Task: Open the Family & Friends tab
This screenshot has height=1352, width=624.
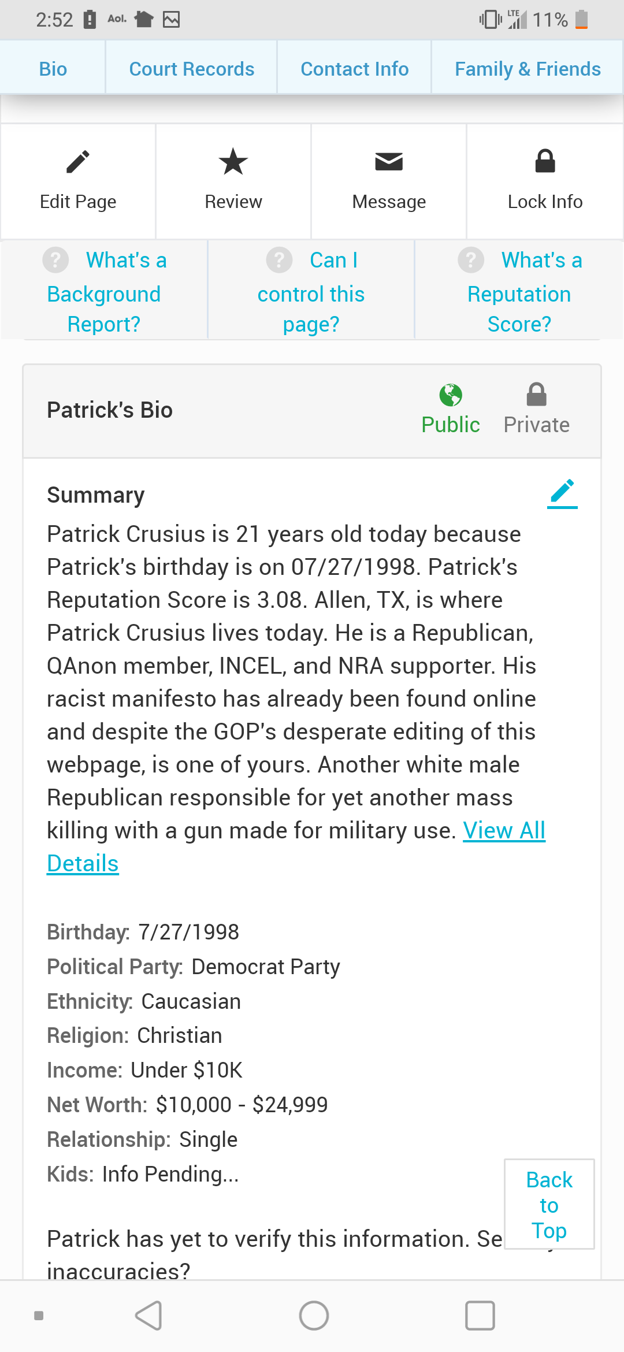Action: [528, 69]
